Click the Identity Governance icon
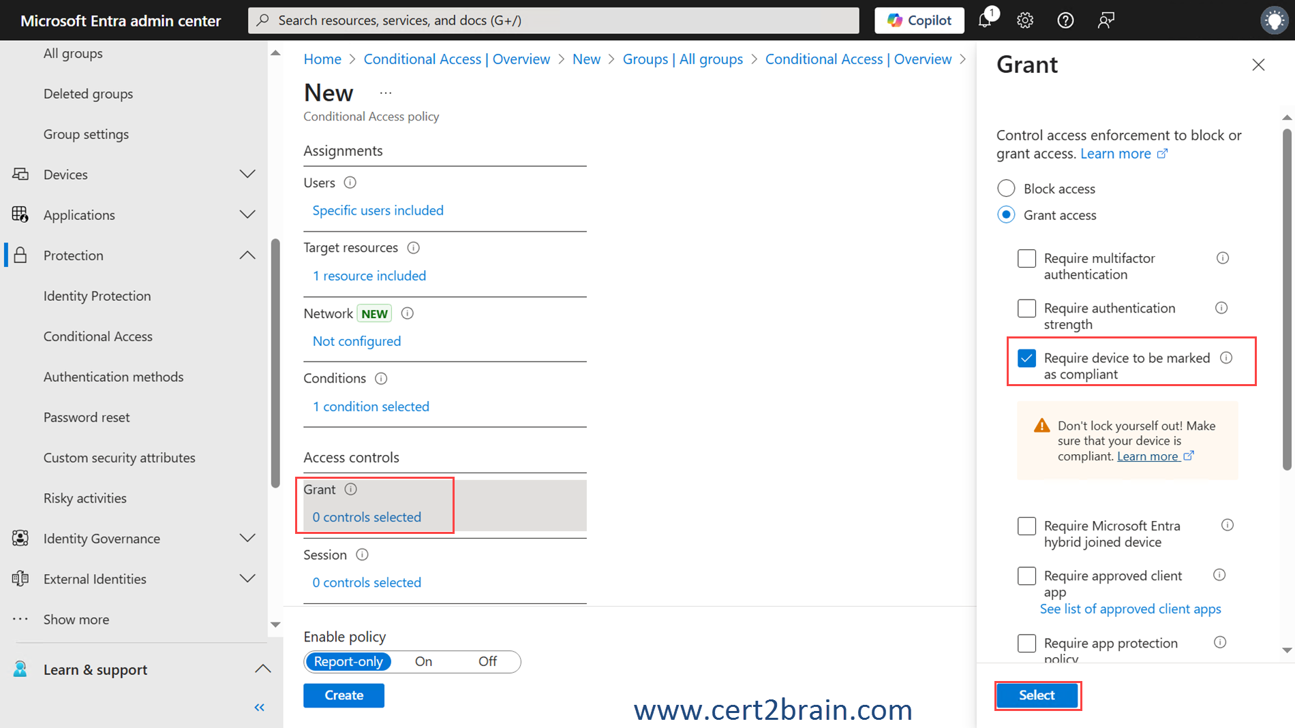Image resolution: width=1295 pixels, height=728 pixels. point(20,538)
